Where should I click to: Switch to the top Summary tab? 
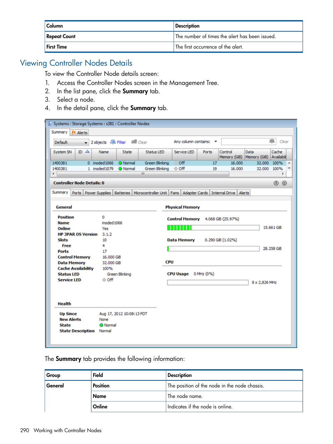pos(59,132)
